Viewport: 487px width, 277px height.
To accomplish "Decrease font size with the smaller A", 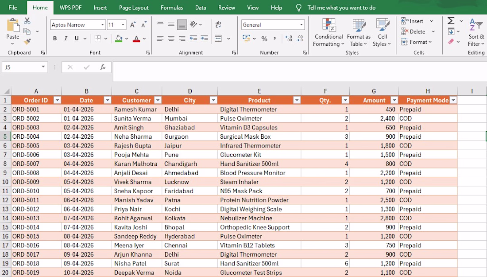I will (144, 25).
